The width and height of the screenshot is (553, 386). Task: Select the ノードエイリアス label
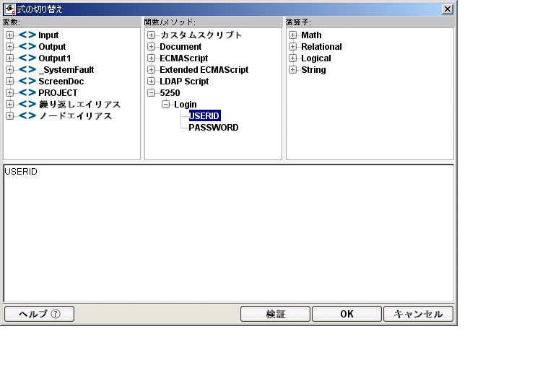point(75,116)
